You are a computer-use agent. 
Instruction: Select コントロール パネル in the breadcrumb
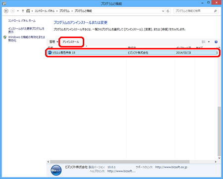[45, 11]
